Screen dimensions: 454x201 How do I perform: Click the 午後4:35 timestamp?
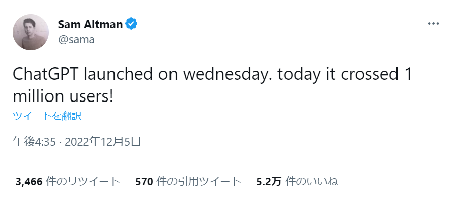pos(34,142)
